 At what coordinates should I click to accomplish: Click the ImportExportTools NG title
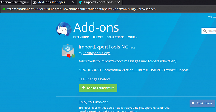(103, 47)
